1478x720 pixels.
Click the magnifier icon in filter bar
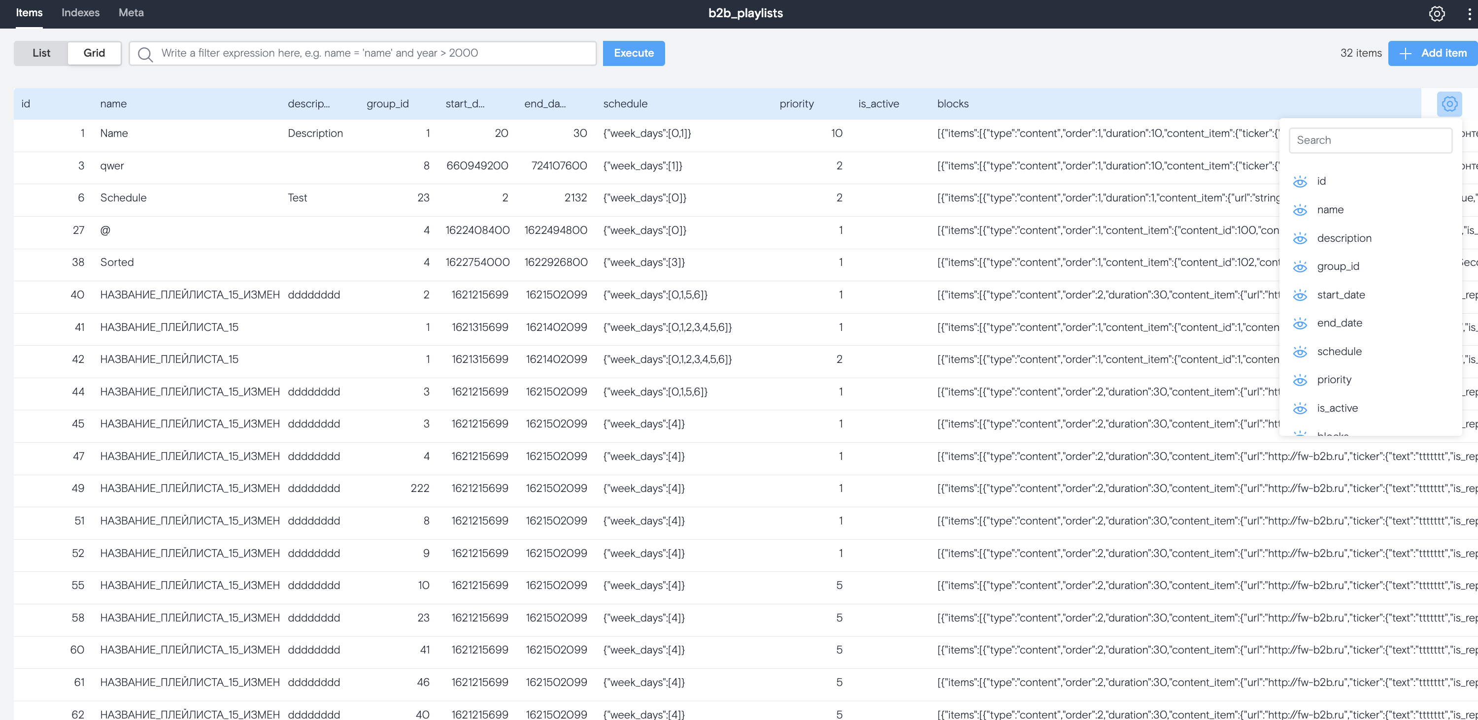point(145,54)
